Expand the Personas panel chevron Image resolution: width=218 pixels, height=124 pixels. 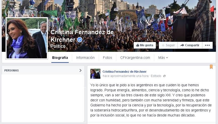81,70
